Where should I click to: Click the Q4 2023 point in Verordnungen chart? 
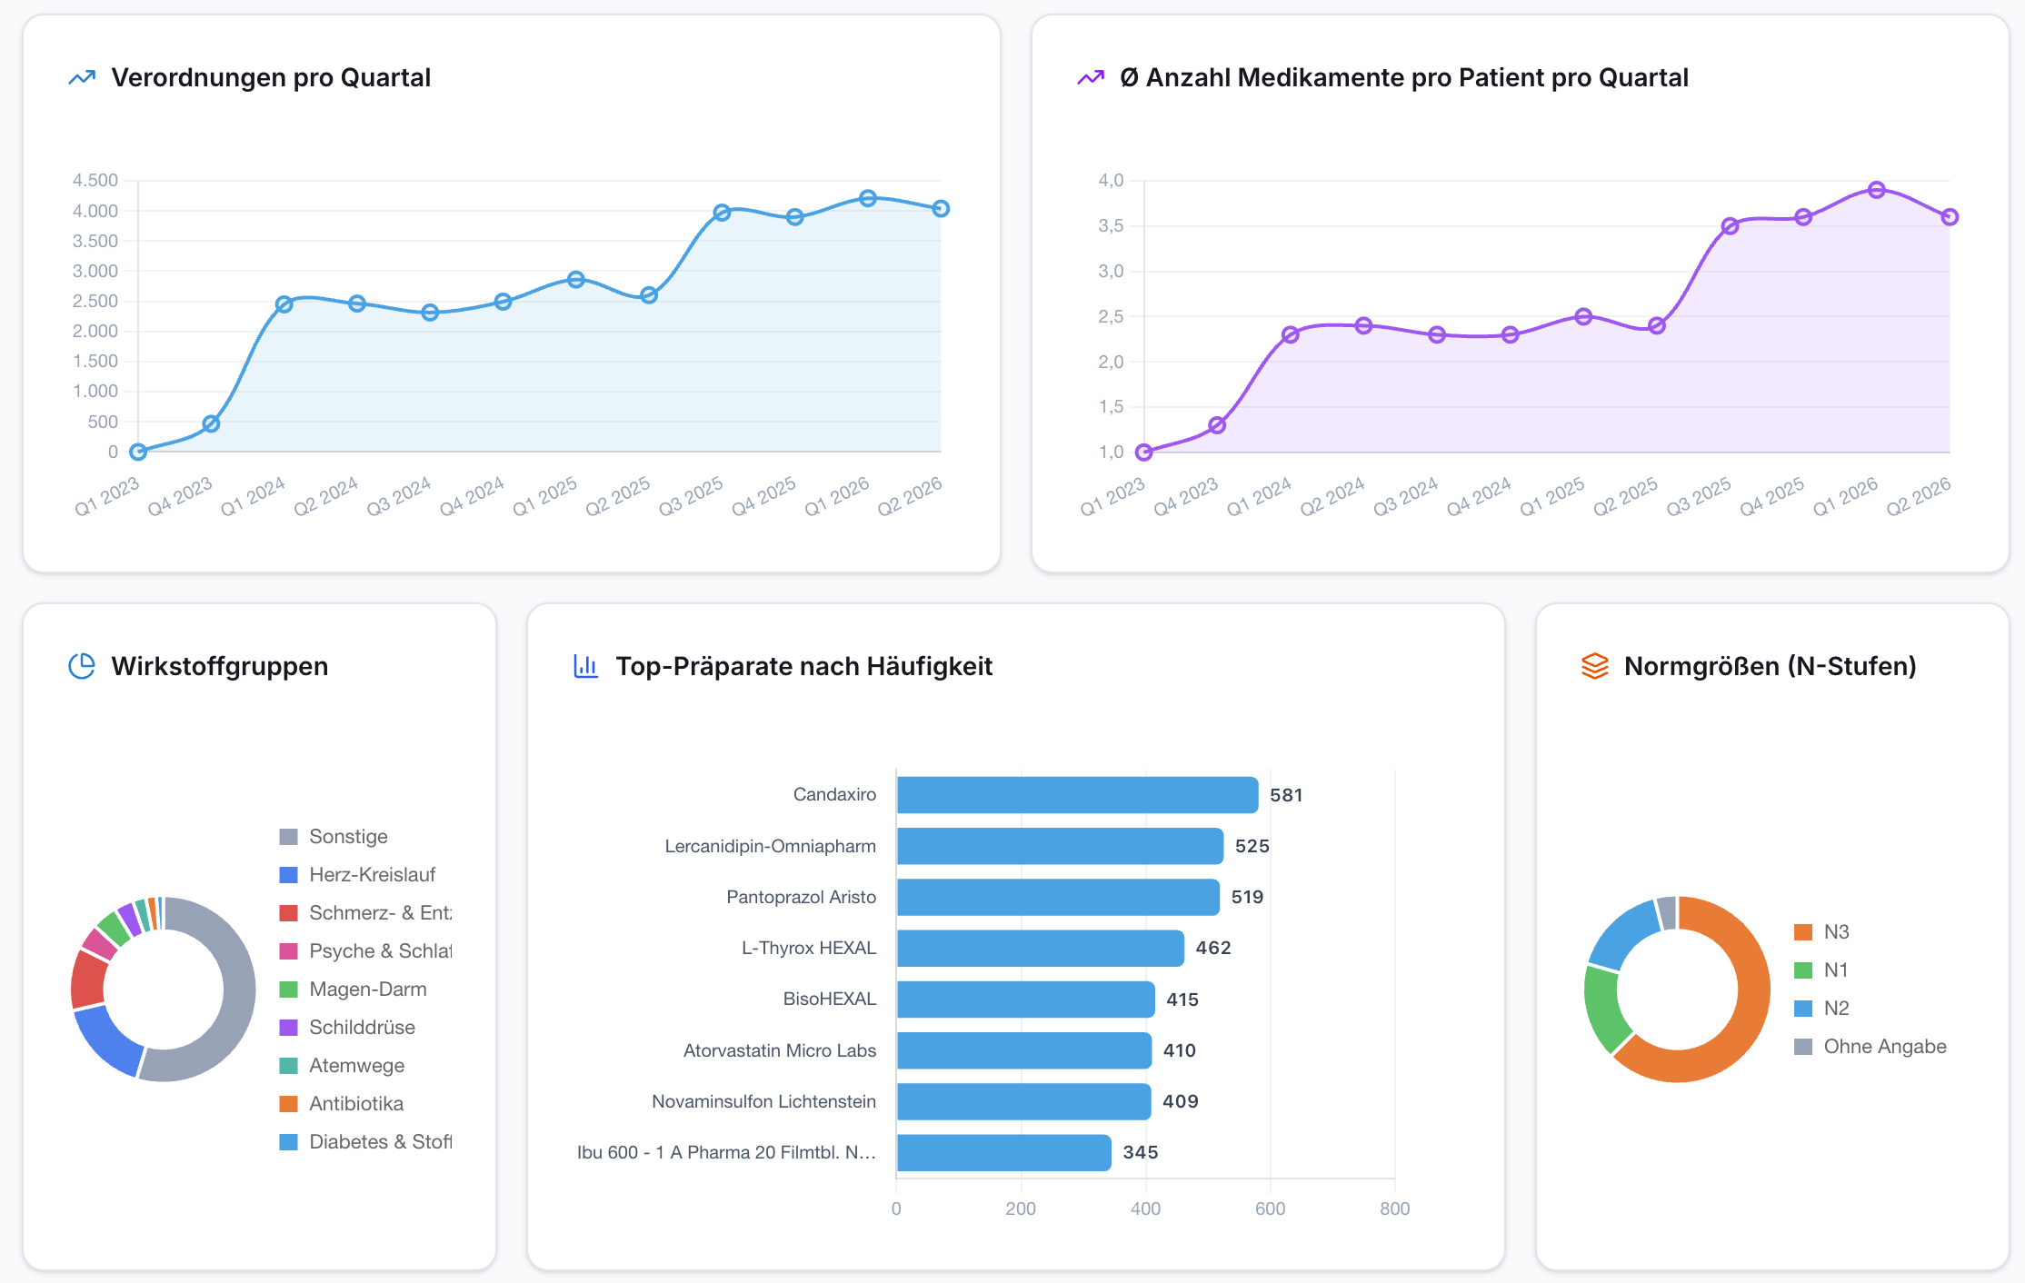211,423
